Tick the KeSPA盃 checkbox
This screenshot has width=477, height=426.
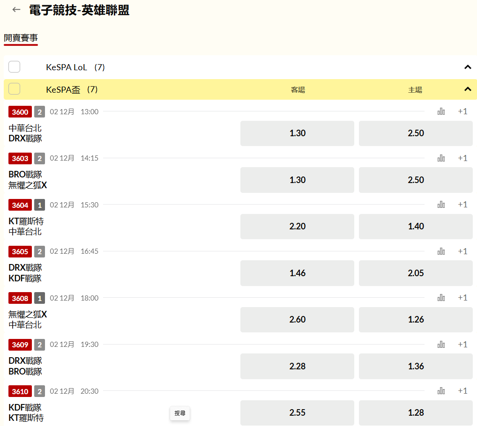pyautogui.click(x=15, y=89)
